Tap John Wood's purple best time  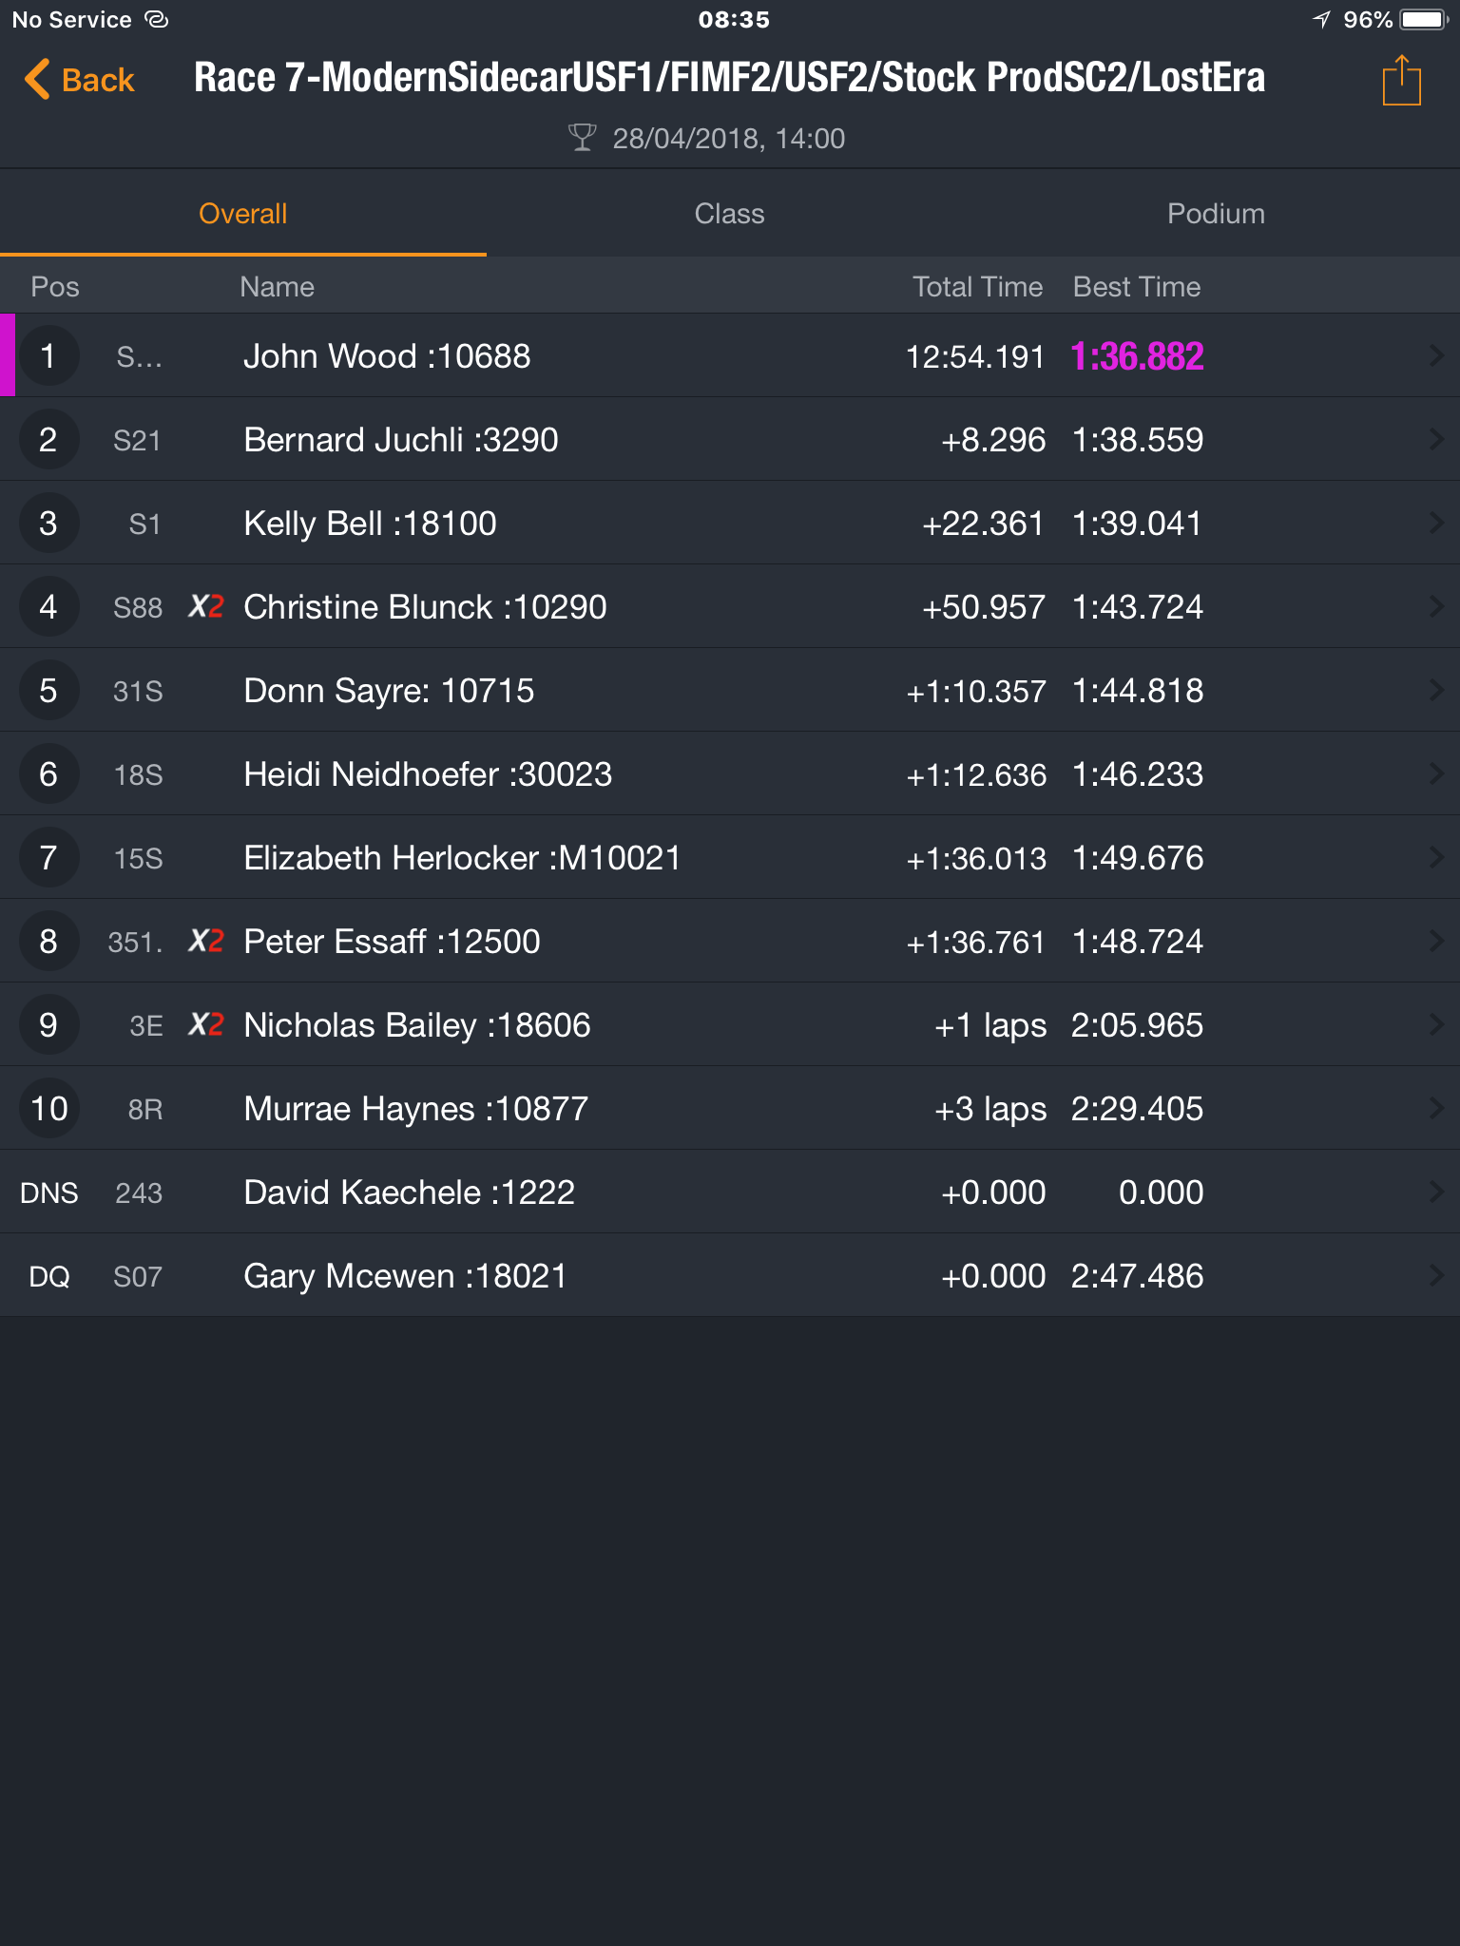click(x=1137, y=356)
